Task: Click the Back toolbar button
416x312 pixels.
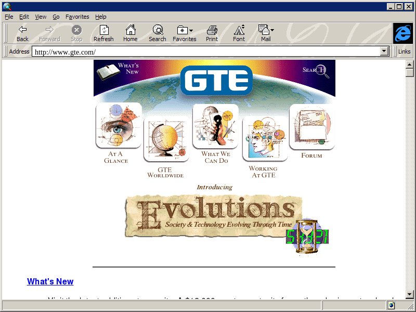Action: point(22,33)
